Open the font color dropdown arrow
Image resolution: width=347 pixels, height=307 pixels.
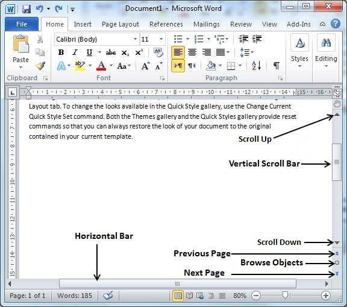(111, 66)
